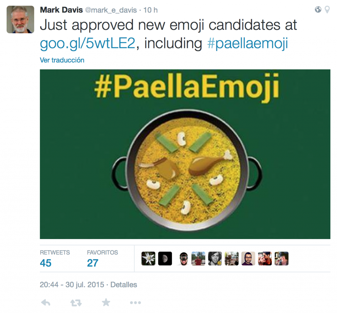
Task: Open the goo.gl/5wtLE2 link
Action: tap(88, 44)
